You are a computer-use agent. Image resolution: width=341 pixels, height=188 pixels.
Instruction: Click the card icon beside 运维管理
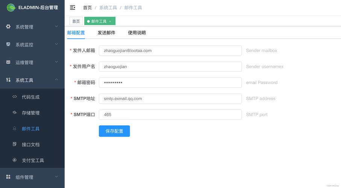pyautogui.click(x=8, y=62)
